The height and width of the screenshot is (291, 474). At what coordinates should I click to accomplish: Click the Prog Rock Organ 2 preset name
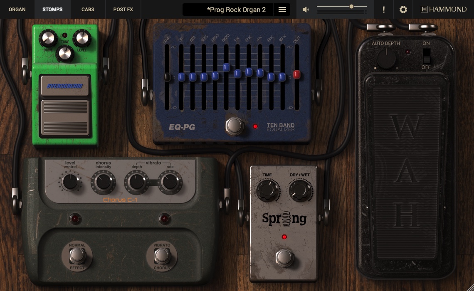[x=236, y=10]
